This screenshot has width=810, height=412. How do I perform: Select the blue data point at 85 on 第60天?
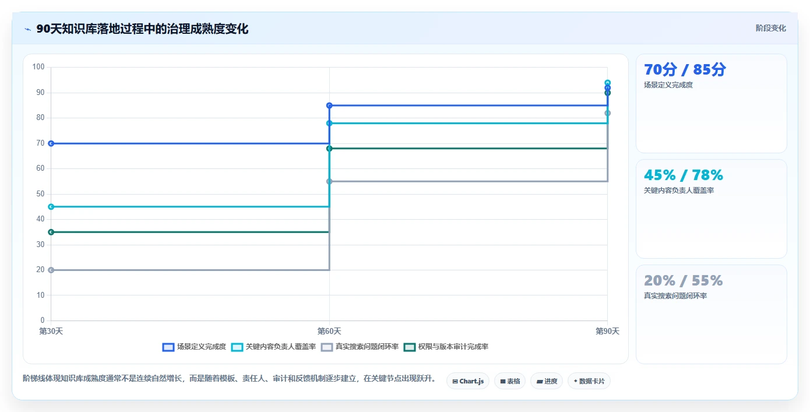pyautogui.click(x=329, y=105)
